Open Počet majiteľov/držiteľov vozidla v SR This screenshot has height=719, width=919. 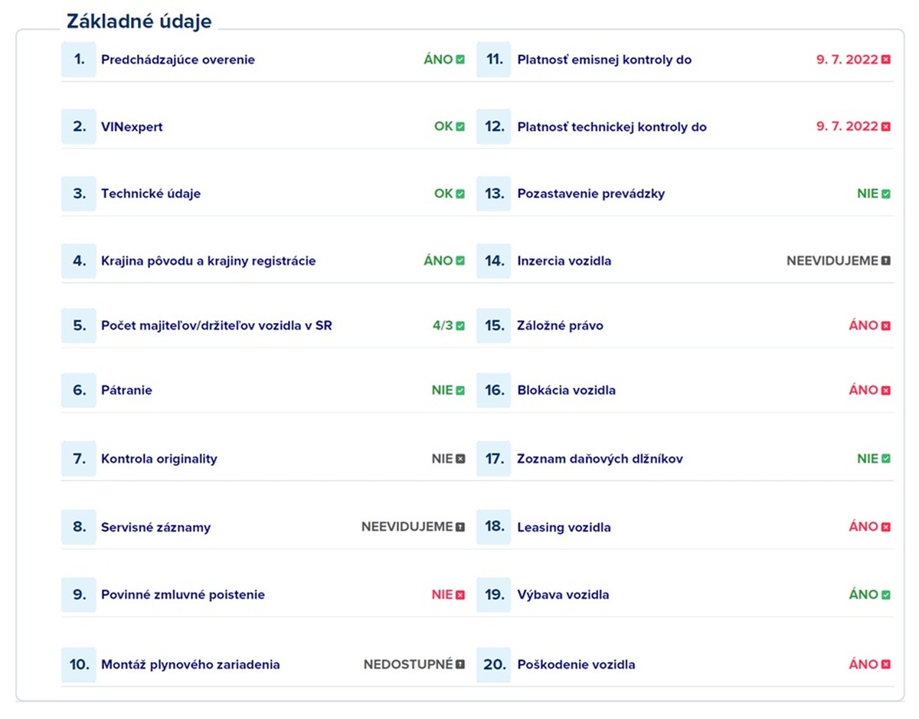[263, 326]
